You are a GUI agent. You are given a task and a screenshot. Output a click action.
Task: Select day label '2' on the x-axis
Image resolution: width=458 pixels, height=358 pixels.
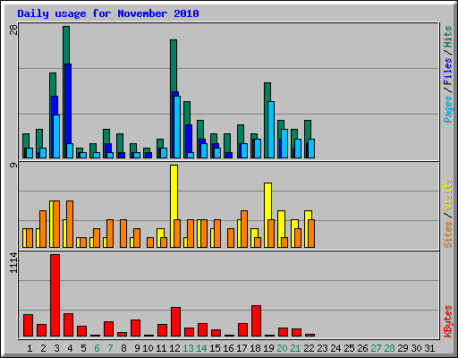pos(43,348)
